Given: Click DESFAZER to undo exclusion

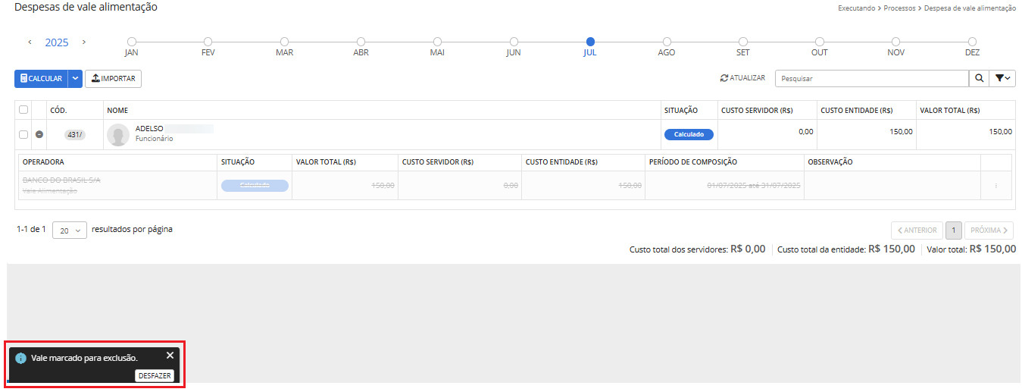Looking at the screenshot, I should tap(155, 376).
